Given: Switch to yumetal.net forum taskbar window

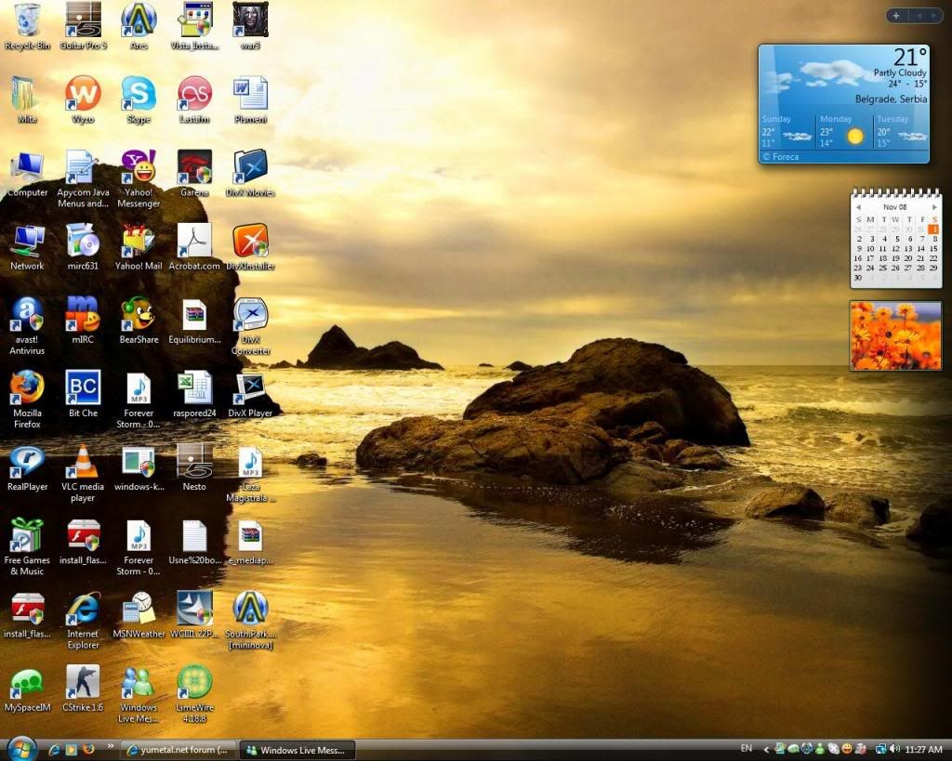Looking at the screenshot, I should [178, 750].
